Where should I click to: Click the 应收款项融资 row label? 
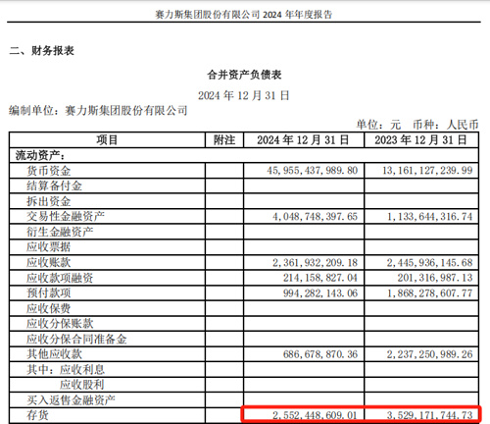click(60, 278)
